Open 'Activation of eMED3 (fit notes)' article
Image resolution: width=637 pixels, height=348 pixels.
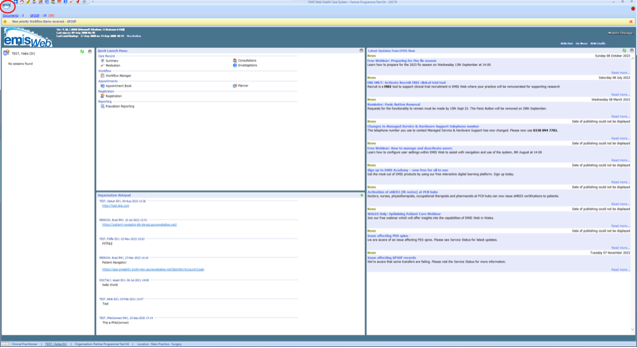point(402,192)
